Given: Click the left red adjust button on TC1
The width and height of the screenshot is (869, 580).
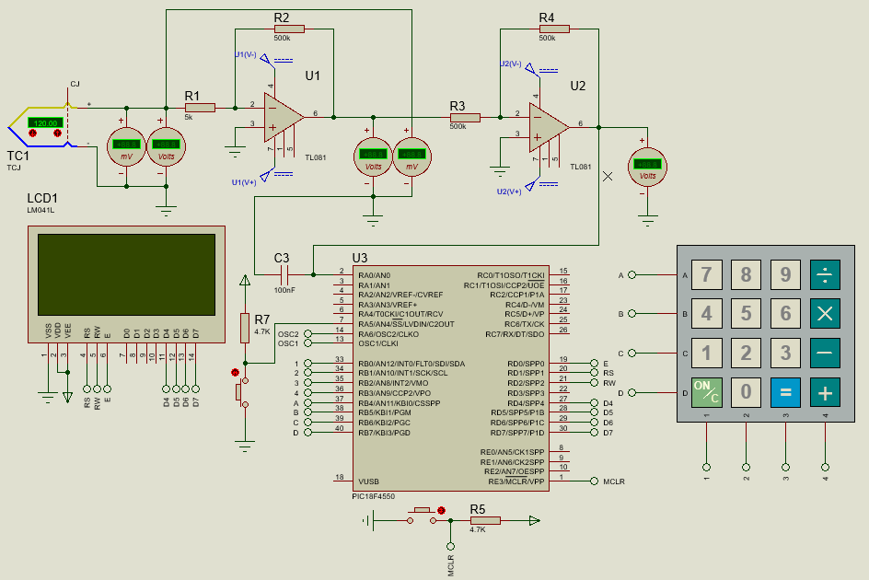Looking at the screenshot, I should point(33,133).
